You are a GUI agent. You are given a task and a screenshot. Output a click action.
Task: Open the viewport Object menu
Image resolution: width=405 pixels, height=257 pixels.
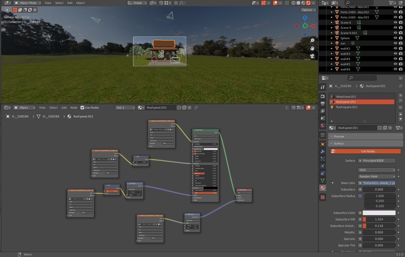(x=80, y=3)
